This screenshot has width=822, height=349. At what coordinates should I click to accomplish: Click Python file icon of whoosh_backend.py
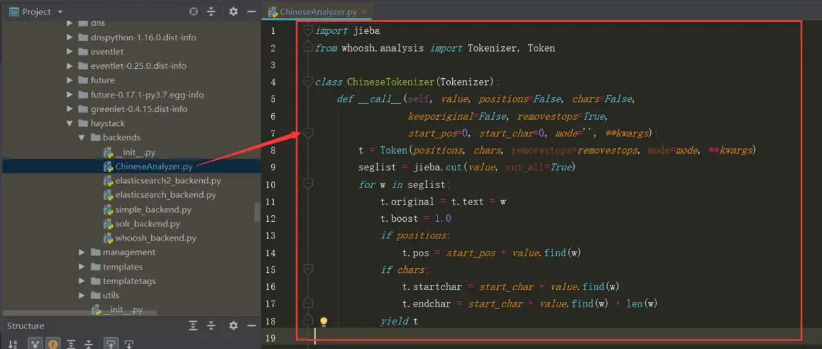(109, 238)
